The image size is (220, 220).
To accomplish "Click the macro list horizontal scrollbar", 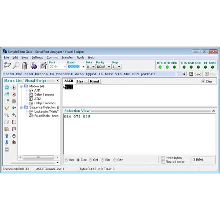I will pyautogui.click(x=39, y=158).
